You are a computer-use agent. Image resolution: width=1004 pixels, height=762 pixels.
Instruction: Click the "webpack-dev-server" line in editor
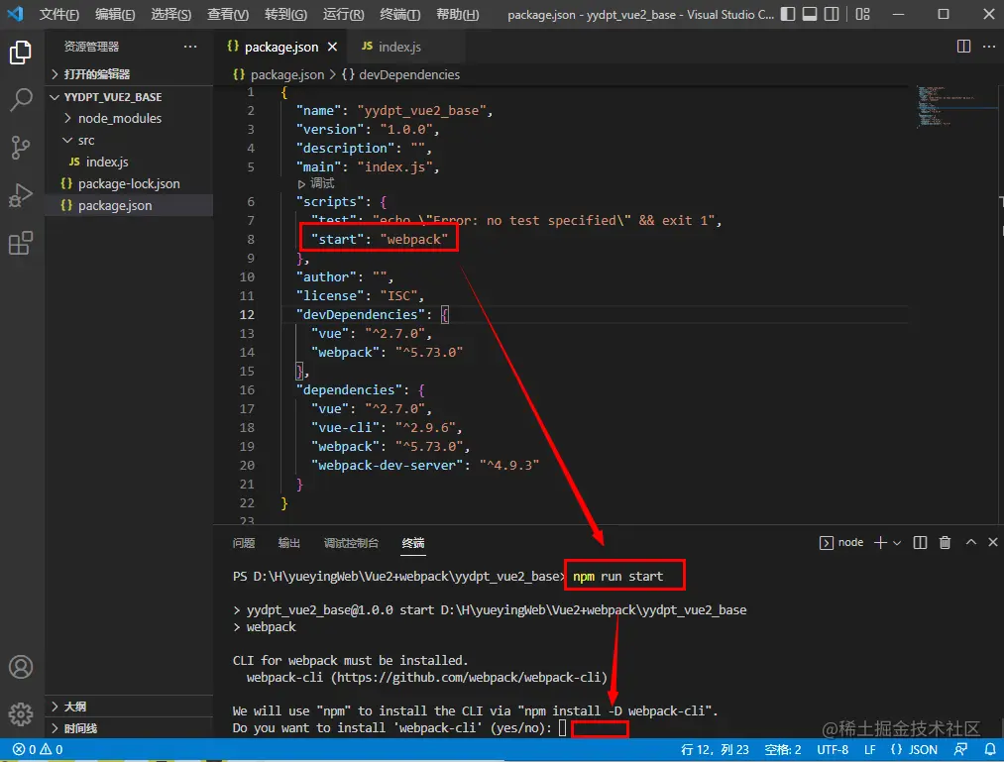[424, 465]
